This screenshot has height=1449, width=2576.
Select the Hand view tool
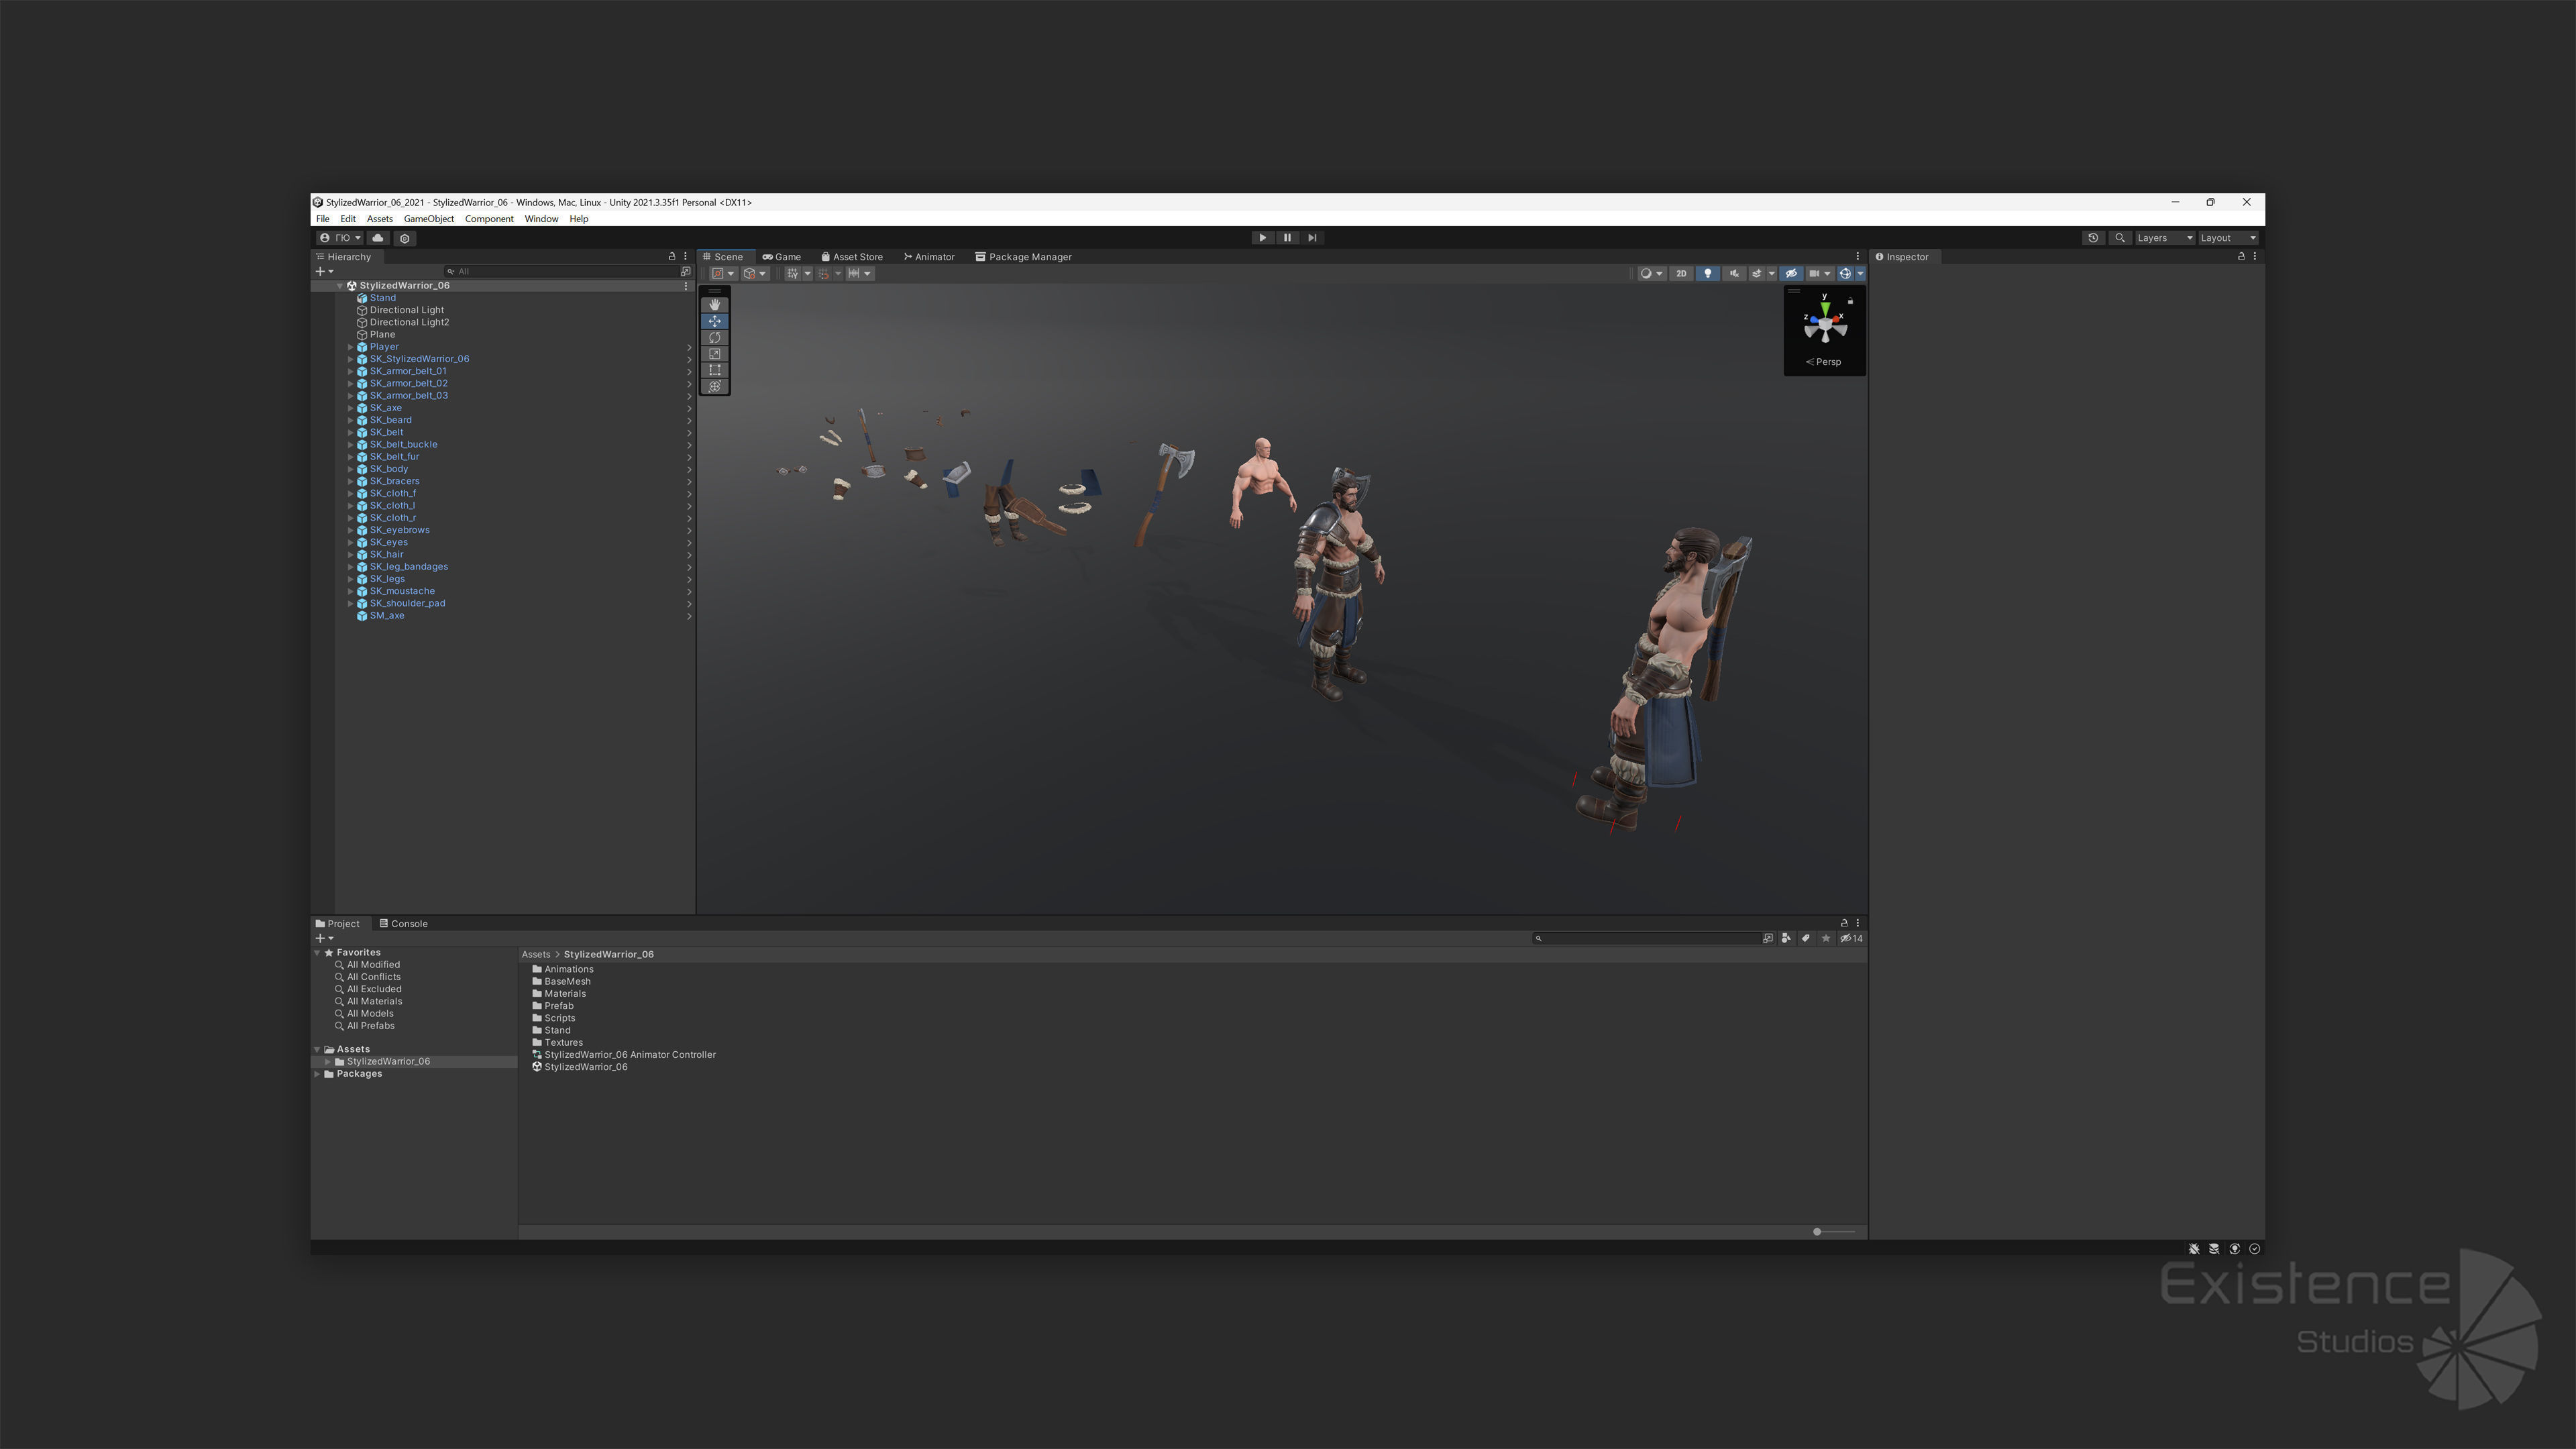pos(714,305)
